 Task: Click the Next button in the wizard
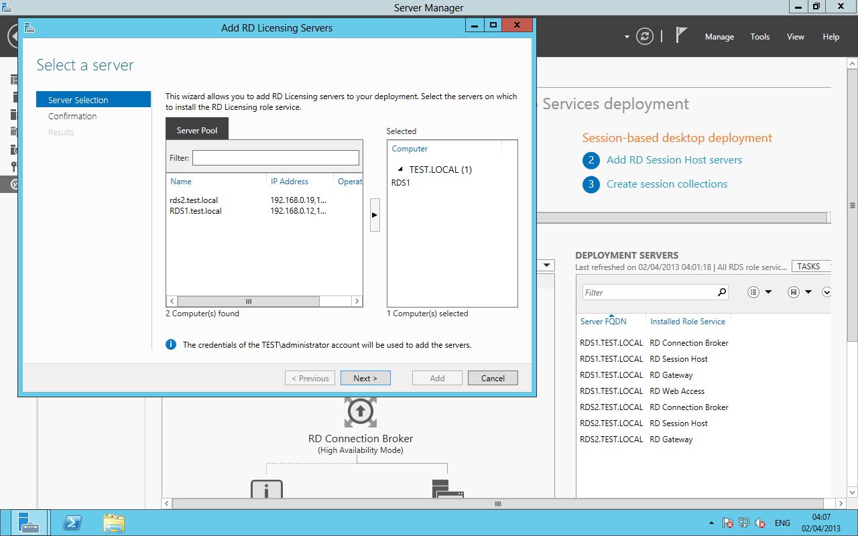coord(365,378)
